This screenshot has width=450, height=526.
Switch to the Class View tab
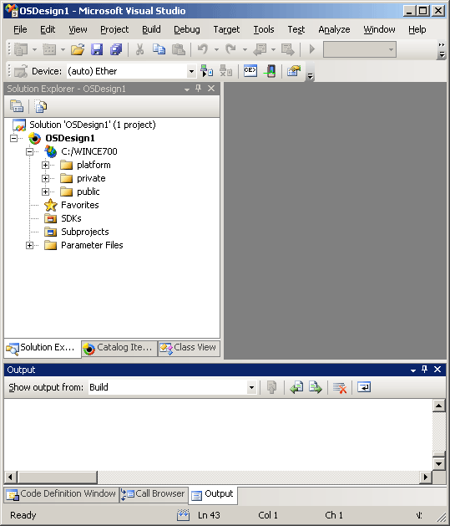[x=189, y=348]
